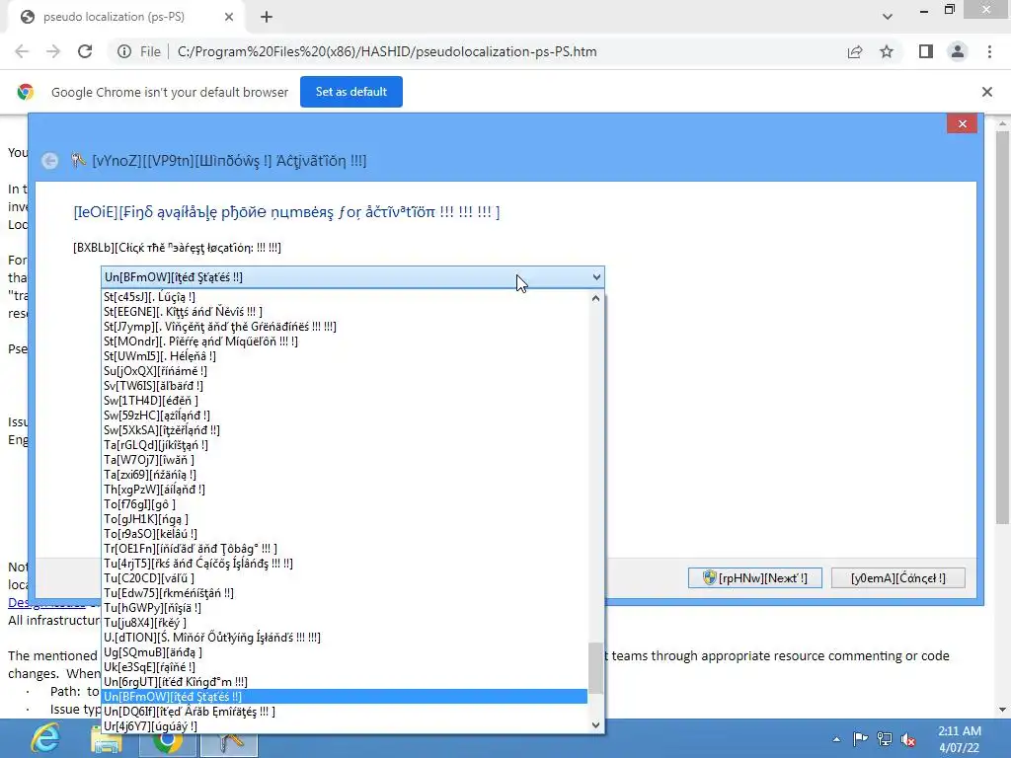Choose Turkmenistan in the list
This screenshot has width=1011, height=758.
point(345,593)
